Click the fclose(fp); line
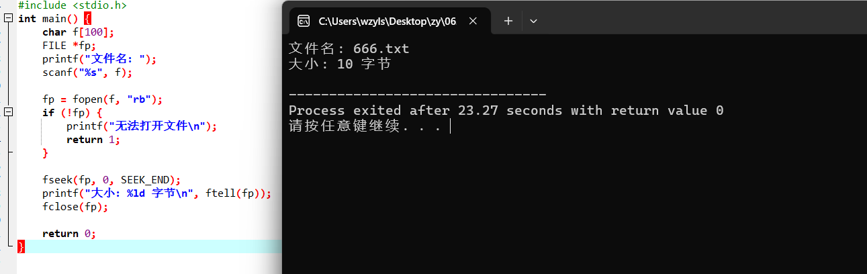This screenshot has height=274, width=867. pos(75,207)
